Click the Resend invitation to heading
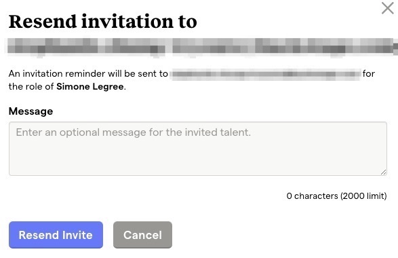398x258 pixels. tap(103, 21)
